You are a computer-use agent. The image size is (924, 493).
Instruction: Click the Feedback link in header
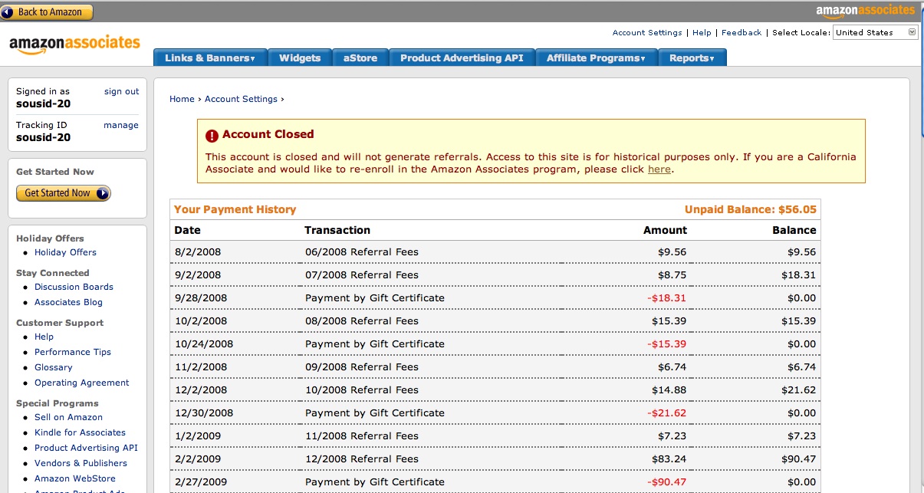tap(741, 33)
